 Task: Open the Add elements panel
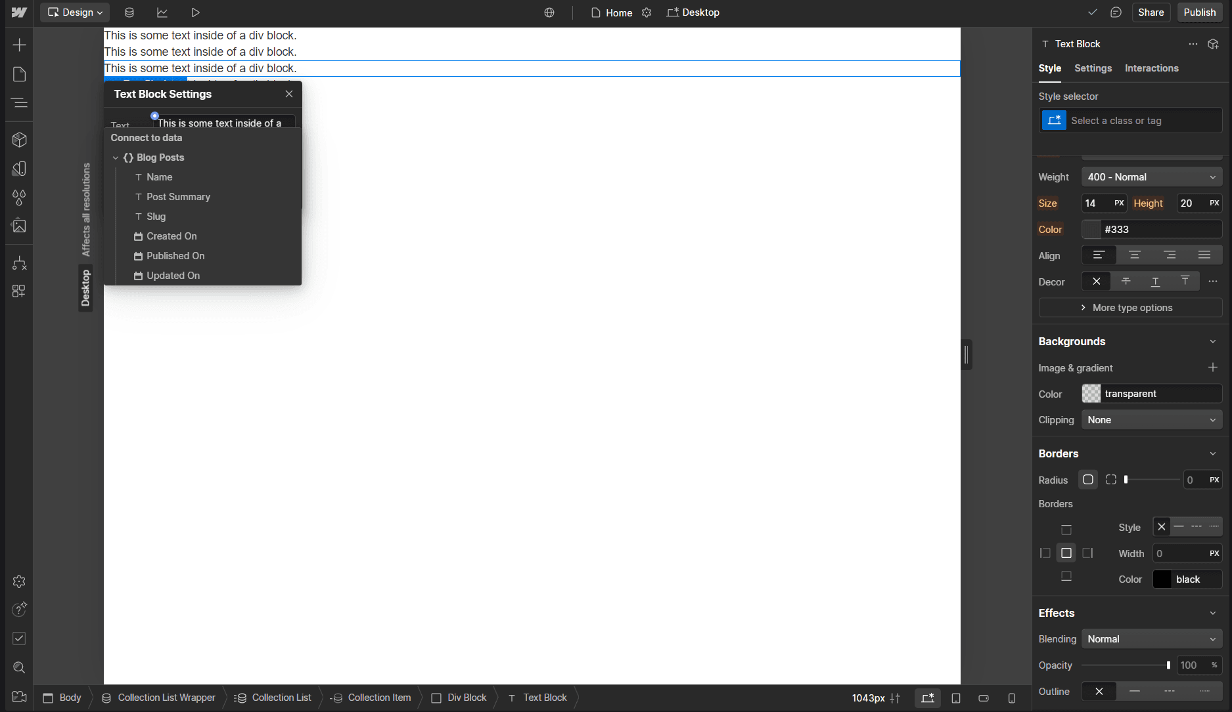pyautogui.click(x=19, y=45)
